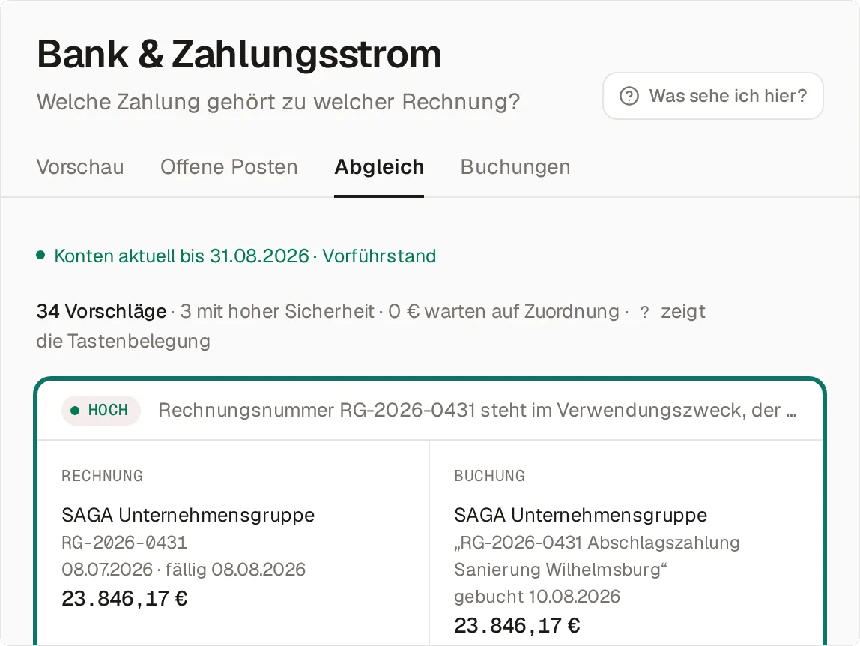
Task: Click the invoice amount 23.846,17 € under RECHNUNG
Action: point(124,598)
